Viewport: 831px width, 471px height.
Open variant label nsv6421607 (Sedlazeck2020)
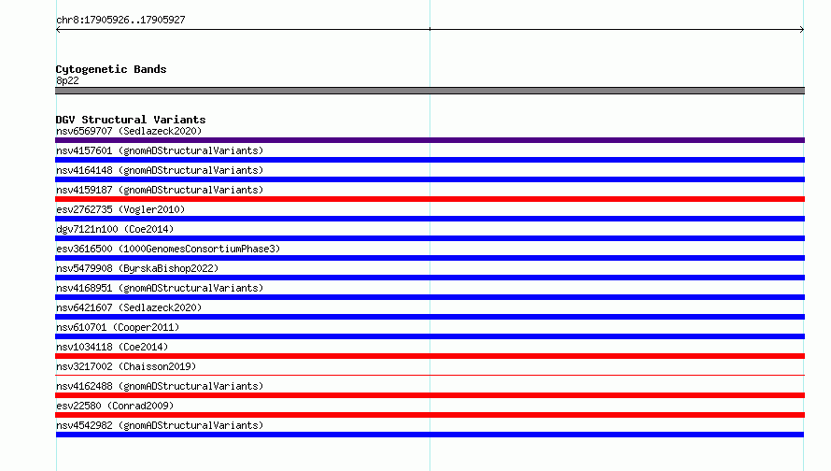pos(129,307)
